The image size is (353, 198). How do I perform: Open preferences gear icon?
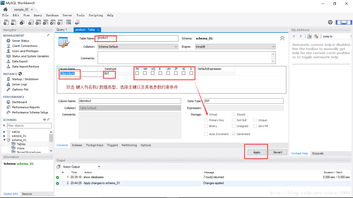pos(330,22)
